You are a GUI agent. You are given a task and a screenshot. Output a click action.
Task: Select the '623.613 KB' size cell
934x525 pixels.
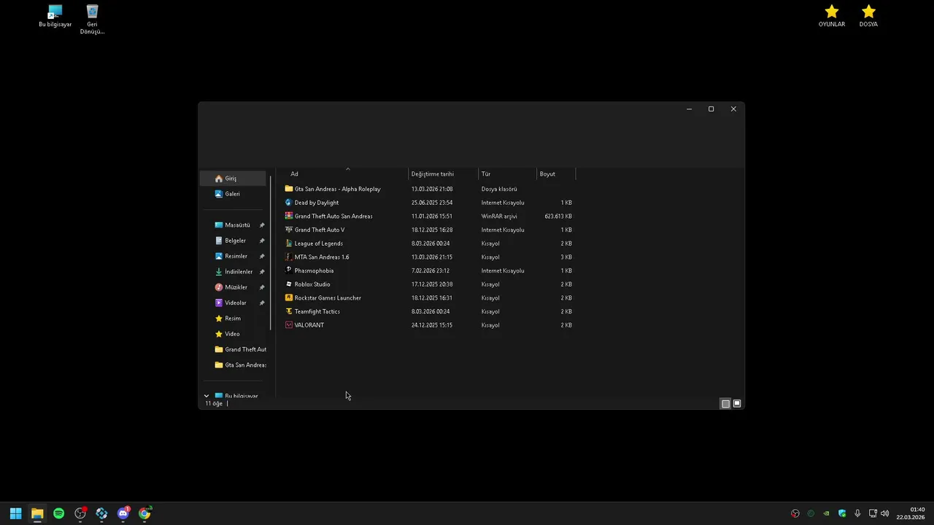tap(558, 217)
